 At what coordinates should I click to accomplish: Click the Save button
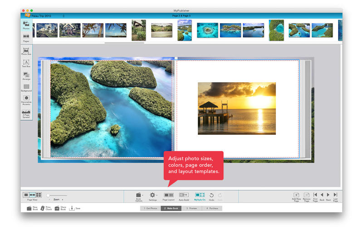(75, 208)
